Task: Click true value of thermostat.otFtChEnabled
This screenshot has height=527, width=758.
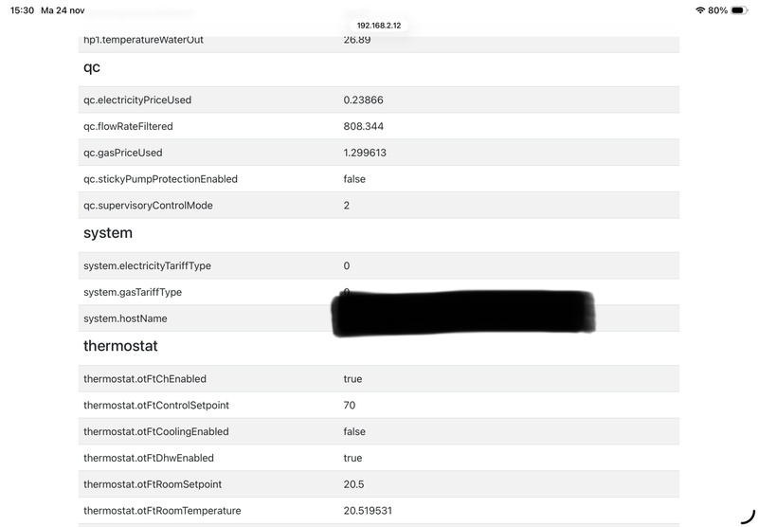Action: [352, 379]
